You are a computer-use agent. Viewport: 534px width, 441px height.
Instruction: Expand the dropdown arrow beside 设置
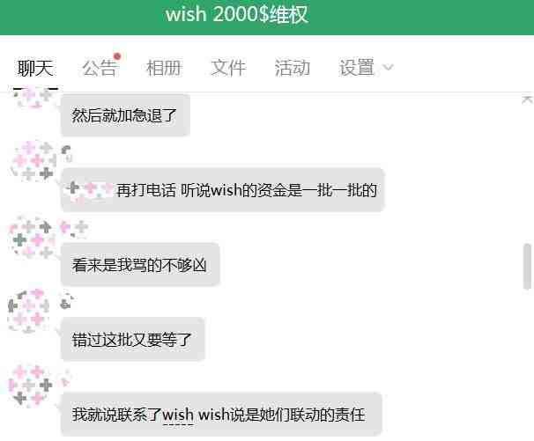tap(388, 67)
